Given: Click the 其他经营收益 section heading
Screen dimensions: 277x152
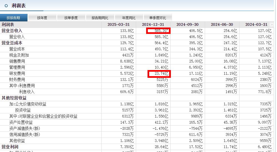Looking at the screenshot, I should pyautogui.click(x=14, y=98).
